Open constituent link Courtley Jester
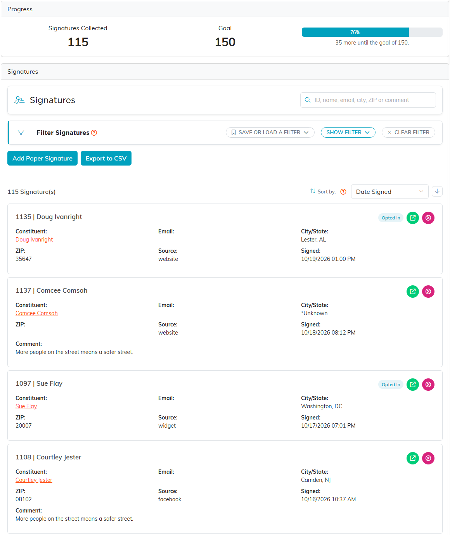The width and height of the screenshot is (450, 535). [34, 480]
